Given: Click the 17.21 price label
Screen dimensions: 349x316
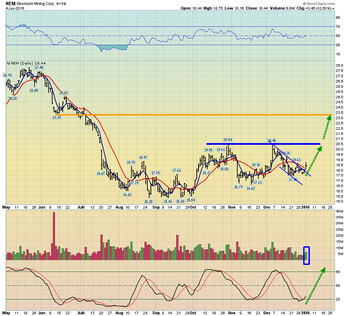Looking at the screenshot, I should [258, 182].
